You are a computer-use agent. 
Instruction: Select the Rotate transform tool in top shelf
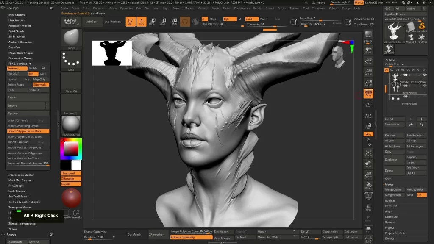(x=174, y=22)
